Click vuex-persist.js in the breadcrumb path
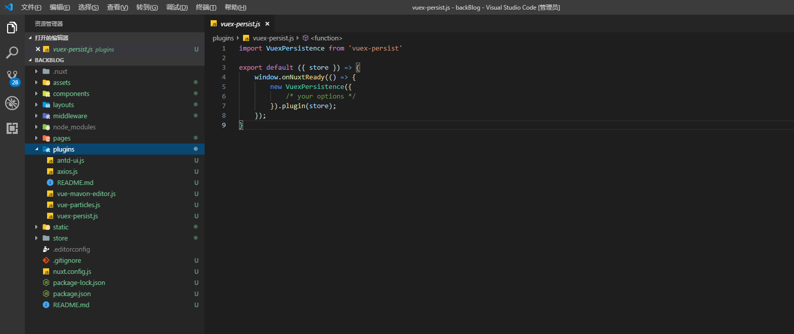The height and width of the screenshot is (334, 794). (x=273, y=38)
